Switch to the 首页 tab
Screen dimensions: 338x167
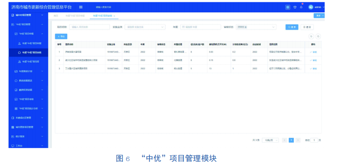(x=56, y=16)
